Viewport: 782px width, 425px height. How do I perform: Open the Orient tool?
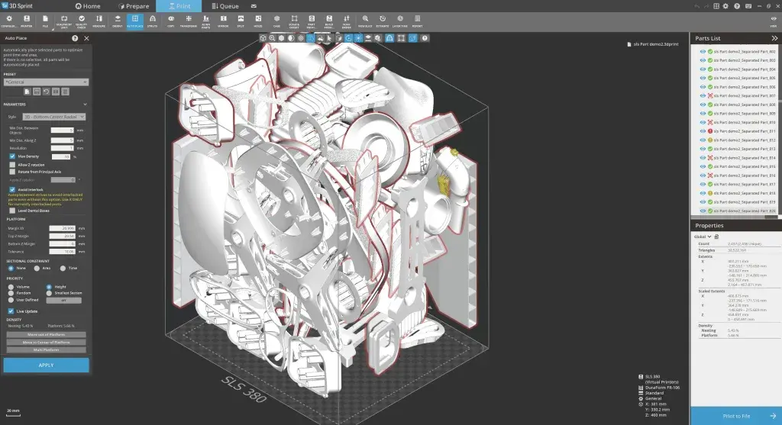point(118,21)
